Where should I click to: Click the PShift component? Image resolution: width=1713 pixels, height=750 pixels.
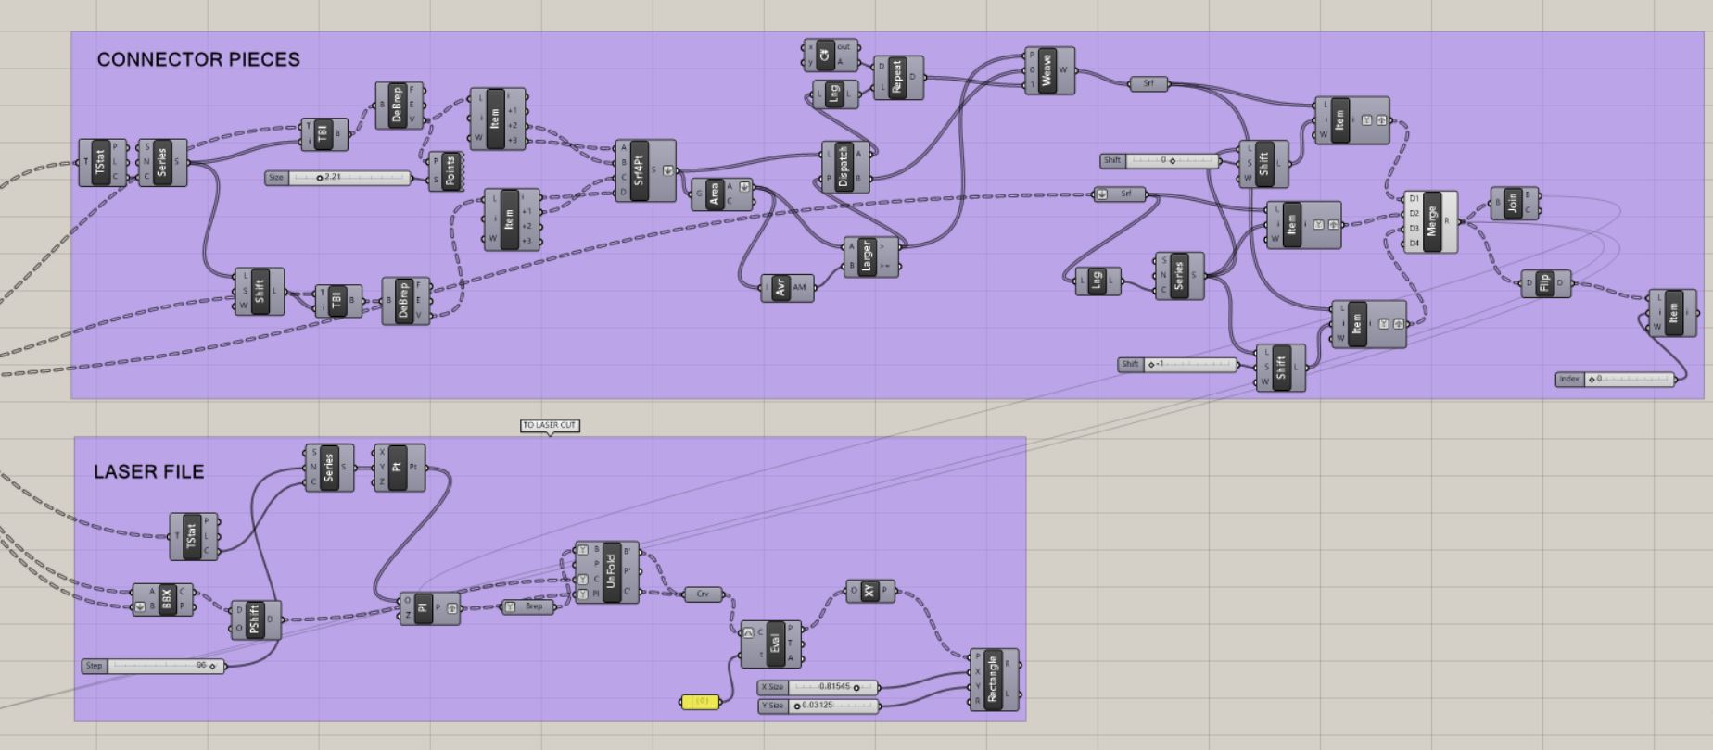tap(255, 619)
